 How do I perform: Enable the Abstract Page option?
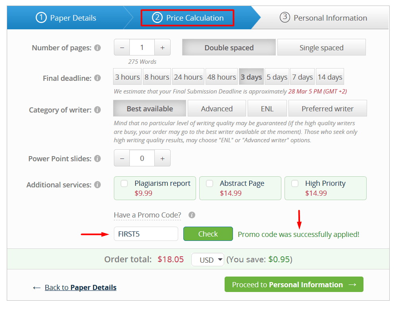pos(210,183)
